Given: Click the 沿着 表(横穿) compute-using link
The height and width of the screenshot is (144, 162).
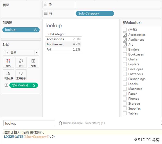Looking at the screenshot, I should pos(33,132).
